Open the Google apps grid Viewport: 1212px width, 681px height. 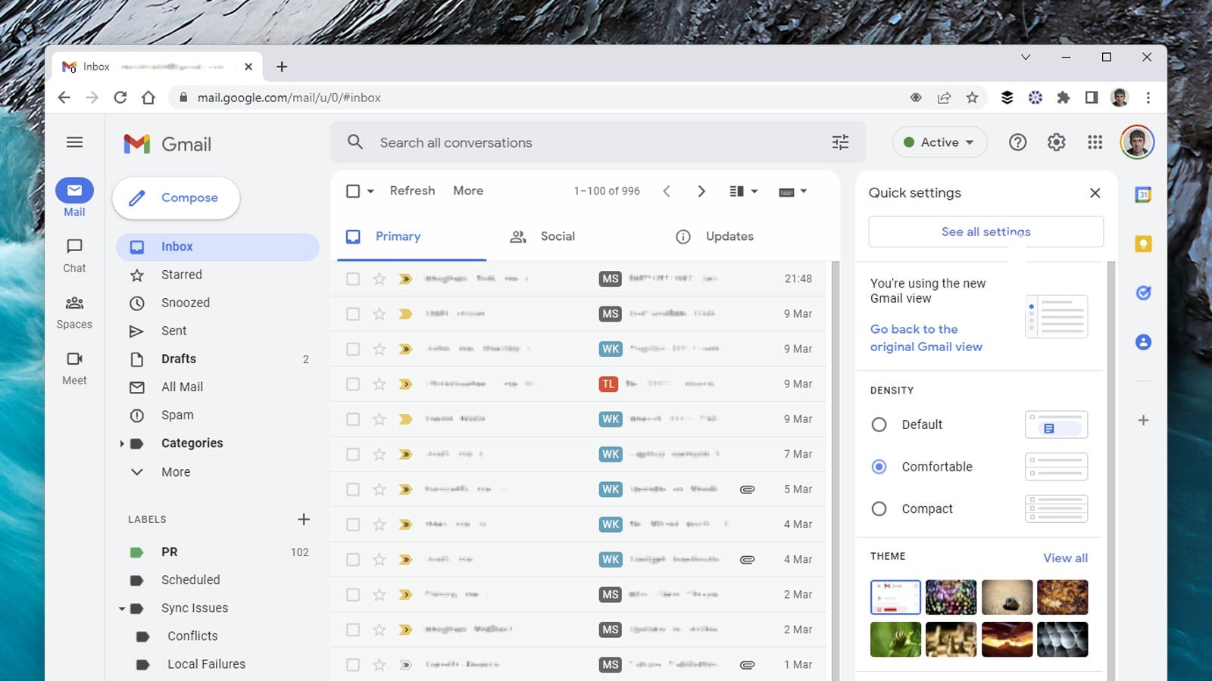(x=1095, y=142)
